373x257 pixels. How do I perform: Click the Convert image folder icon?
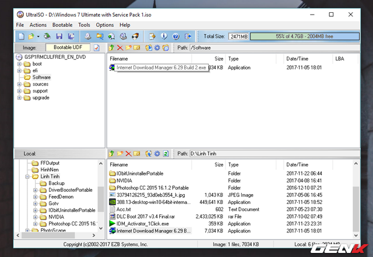[x=100, y=36]
